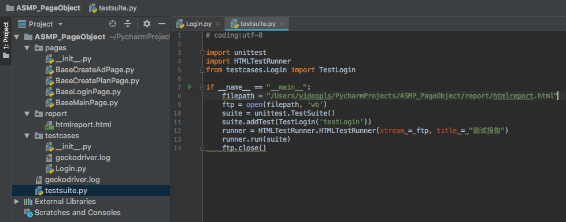The image size is (566, 222).
Task: Click the testcases folder name
Action: (62, 136)
